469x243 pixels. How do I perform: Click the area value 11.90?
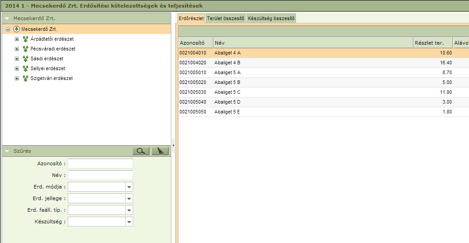(x=446, y=92)
